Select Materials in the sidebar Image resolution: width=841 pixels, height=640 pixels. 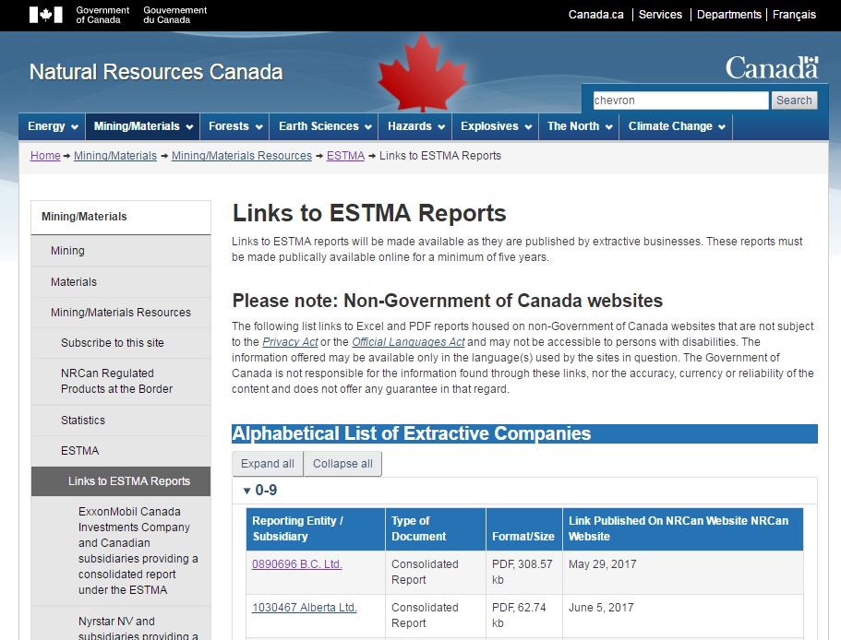[x=121, y=281]
